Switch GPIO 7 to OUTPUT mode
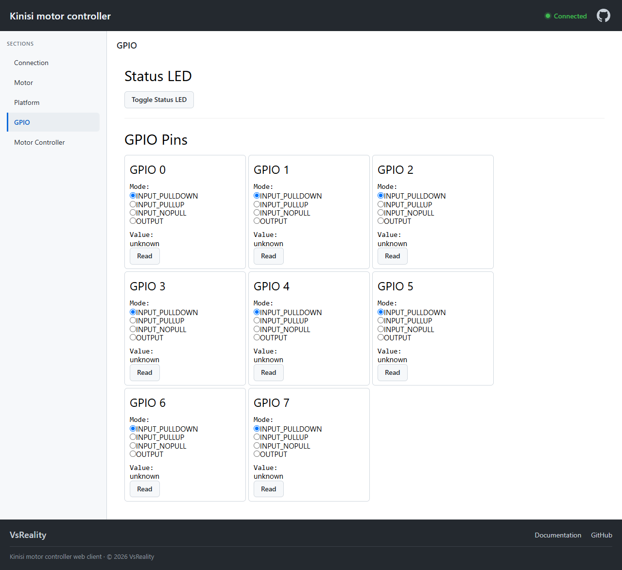This screenshot has width=622, height=570. 257,454
